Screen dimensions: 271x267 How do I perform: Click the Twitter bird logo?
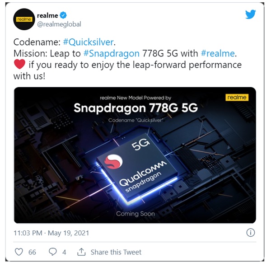[250, 14]
